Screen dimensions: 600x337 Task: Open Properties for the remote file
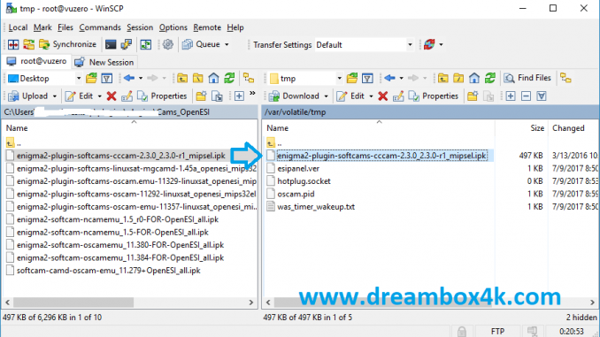pos(433,96)
